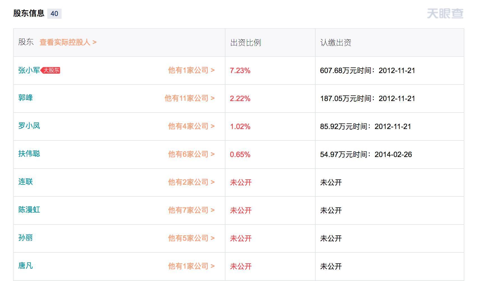The width and height of the screenshot is (480, 281).
Task: Click shareholder name 陈漫虹
Action: pyautogui.click(x=29, y=210)
